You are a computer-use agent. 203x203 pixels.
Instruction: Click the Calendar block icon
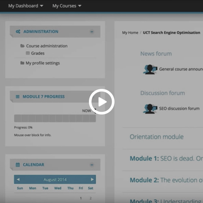click(18, 165)
